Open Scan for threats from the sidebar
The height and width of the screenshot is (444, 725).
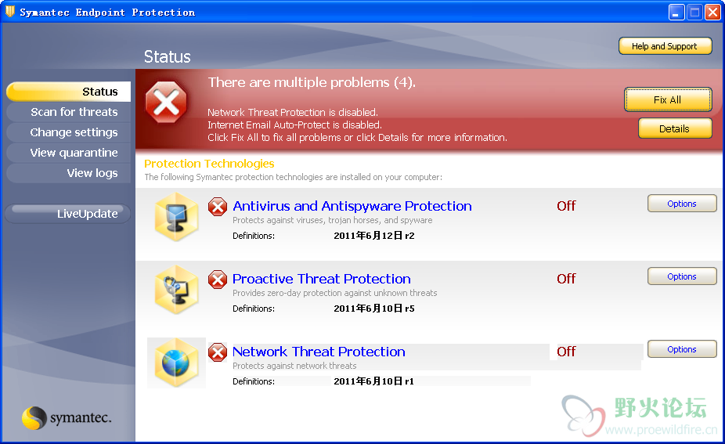(68, 112)
